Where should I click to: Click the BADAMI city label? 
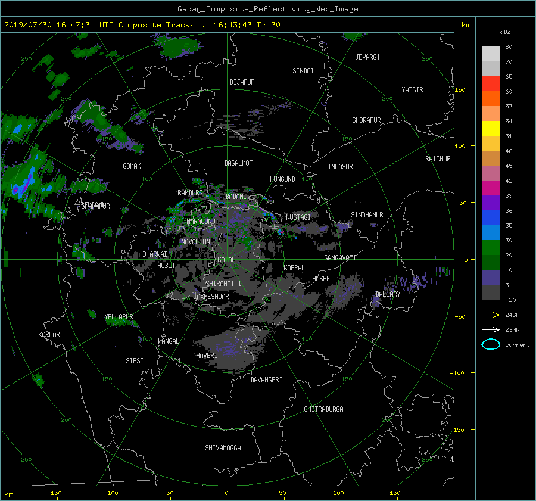click(x=236, y=197)
